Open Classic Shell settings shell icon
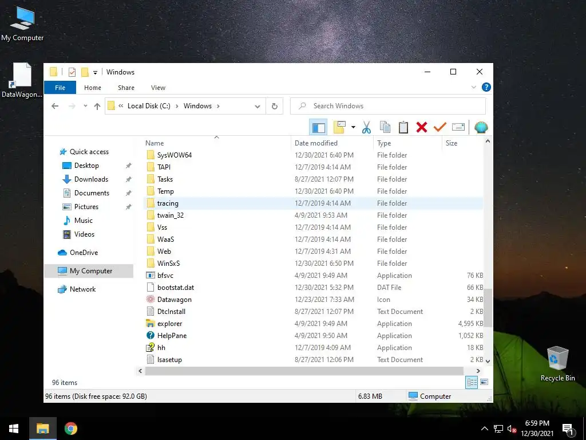Image resolution: width=586 pixels, height=440 pixels. [x=481, y=128]
